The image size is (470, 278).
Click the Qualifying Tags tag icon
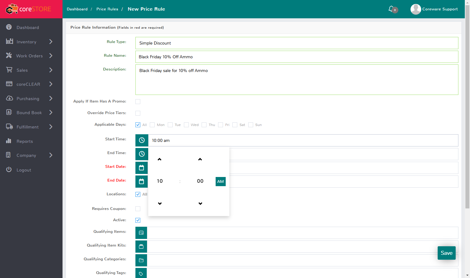coord(141,273)
